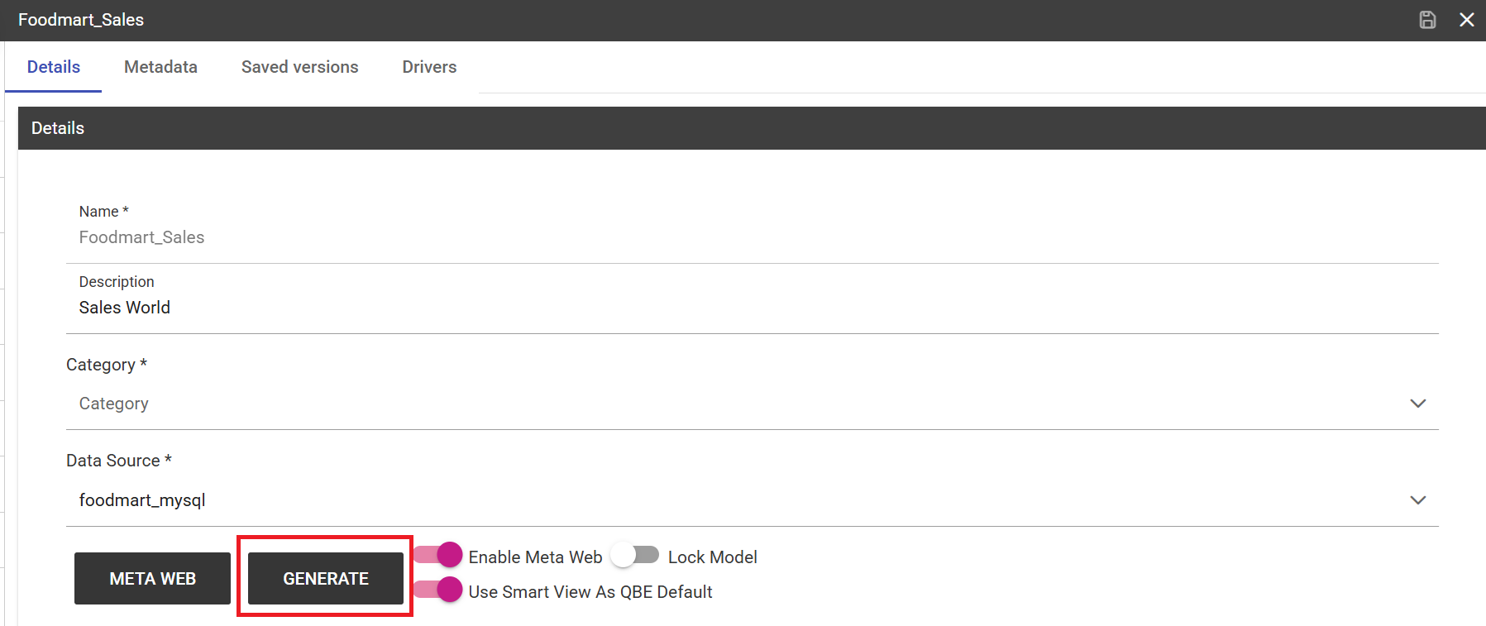Click the Name field Foodmart_Sales

pyautogui.click(x=753, y=237)
